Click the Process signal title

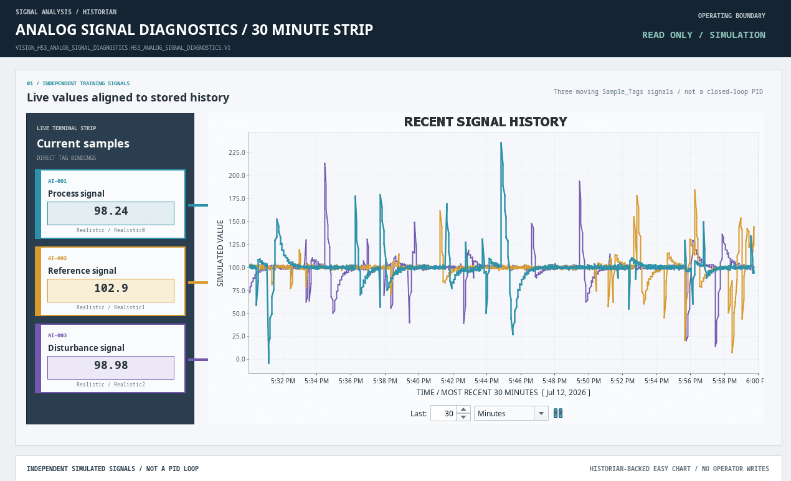pos(76,194)
